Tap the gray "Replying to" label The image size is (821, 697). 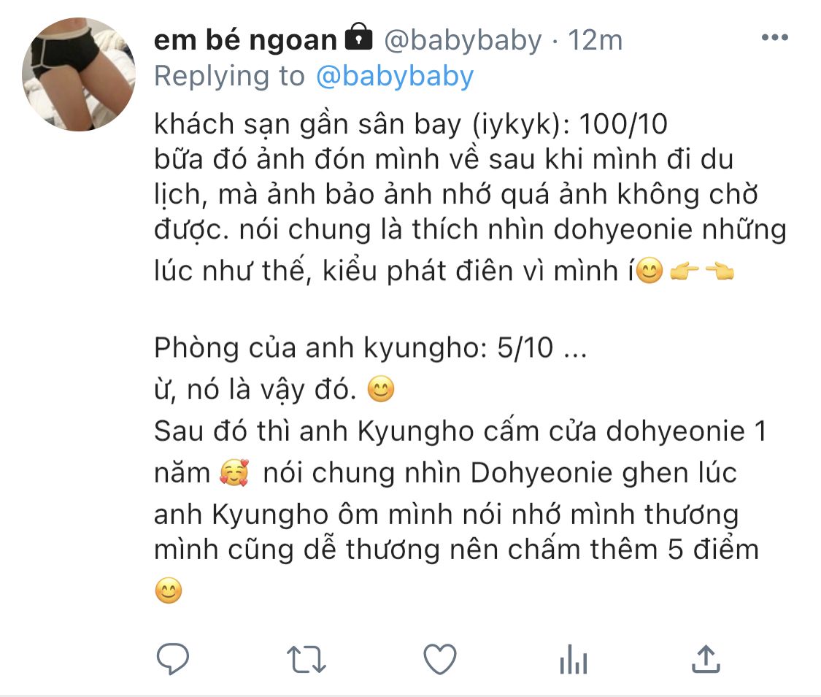229,77
